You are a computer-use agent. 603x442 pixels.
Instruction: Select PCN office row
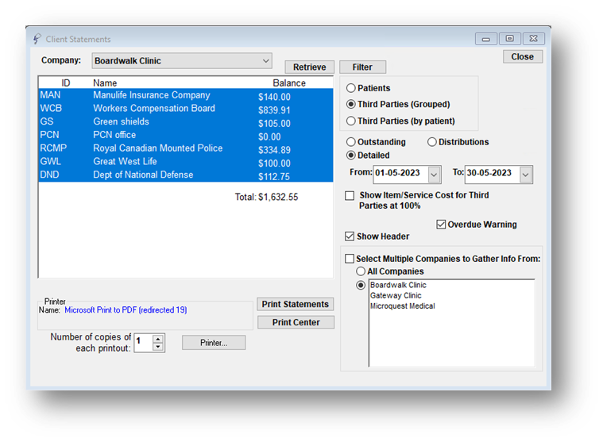pos(186,135)
